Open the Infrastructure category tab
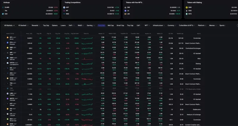The width and height of the screenshot is (238, 126). point(159,25)
